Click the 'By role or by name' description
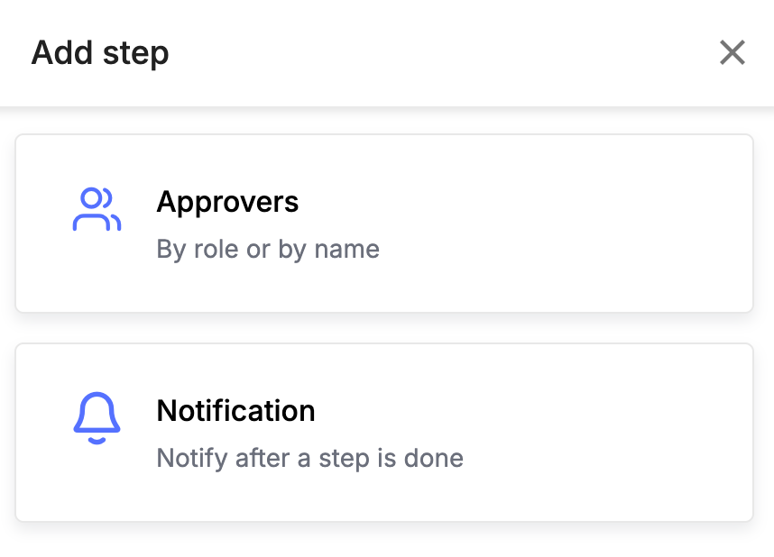774x557 pixels. click(x=268, y=249)
